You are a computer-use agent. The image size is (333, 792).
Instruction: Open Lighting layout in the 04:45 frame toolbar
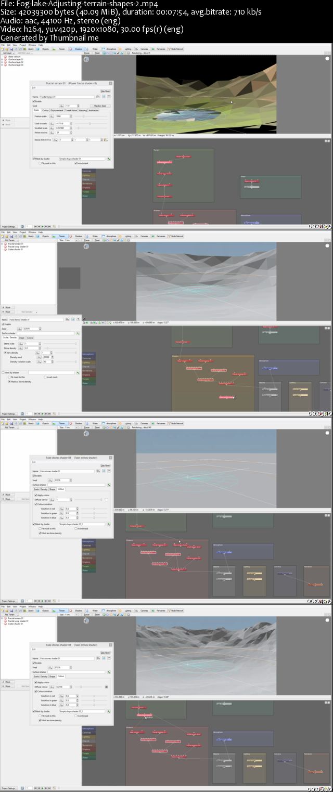126,423
